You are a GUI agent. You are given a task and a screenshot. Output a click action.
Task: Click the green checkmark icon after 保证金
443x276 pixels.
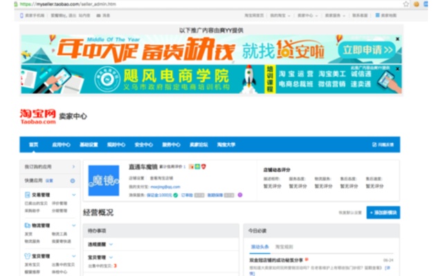[x=175, y=195]
